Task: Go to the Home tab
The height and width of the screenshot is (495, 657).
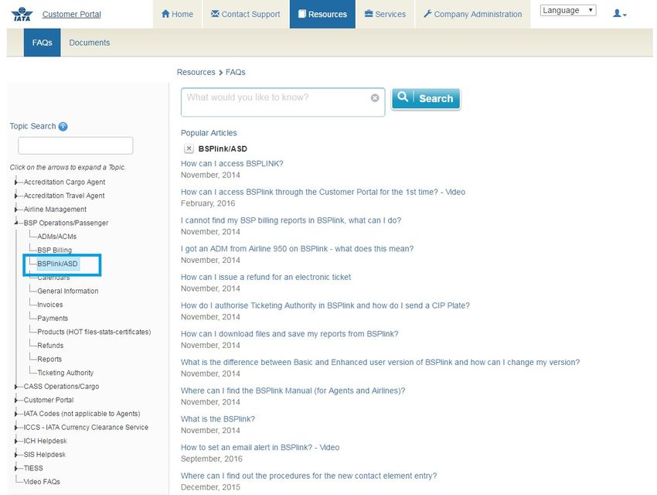Action: 177,14
